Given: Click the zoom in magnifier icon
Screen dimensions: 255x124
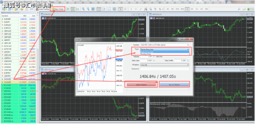Looking at the screenshot, I should click(x=83, y=9).
